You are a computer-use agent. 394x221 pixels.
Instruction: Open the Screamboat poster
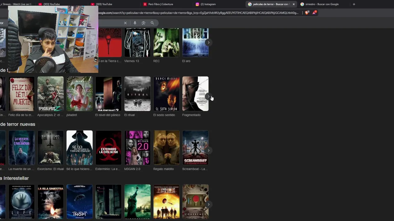point(195,148)
